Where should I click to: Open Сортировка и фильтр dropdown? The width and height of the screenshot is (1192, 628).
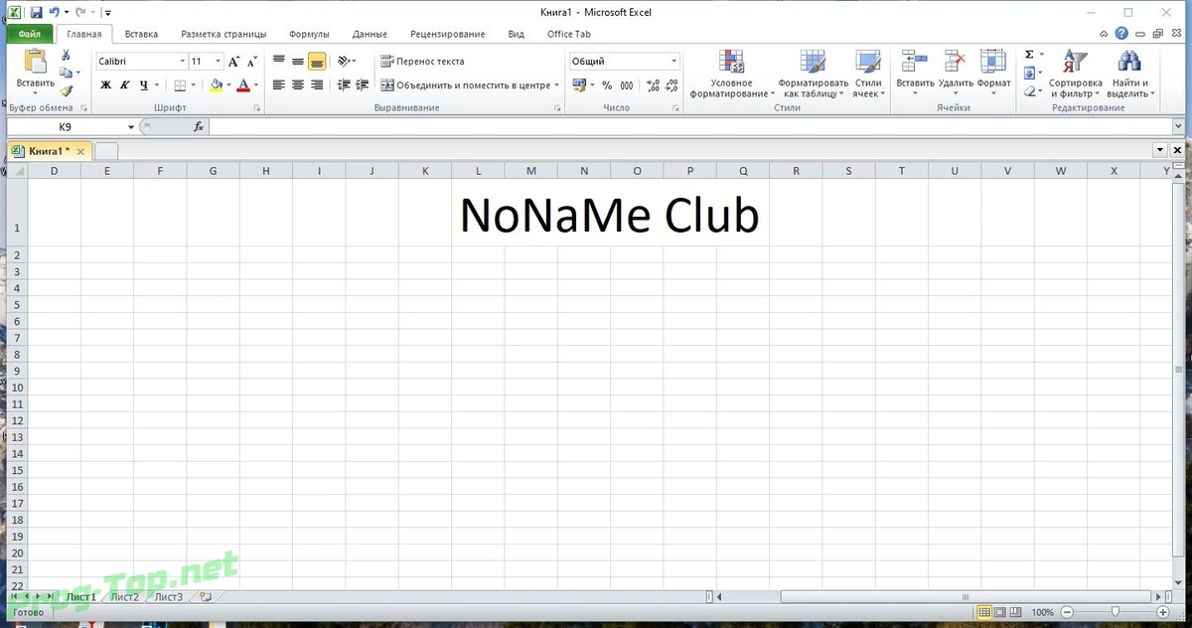tap(1076, 74)
